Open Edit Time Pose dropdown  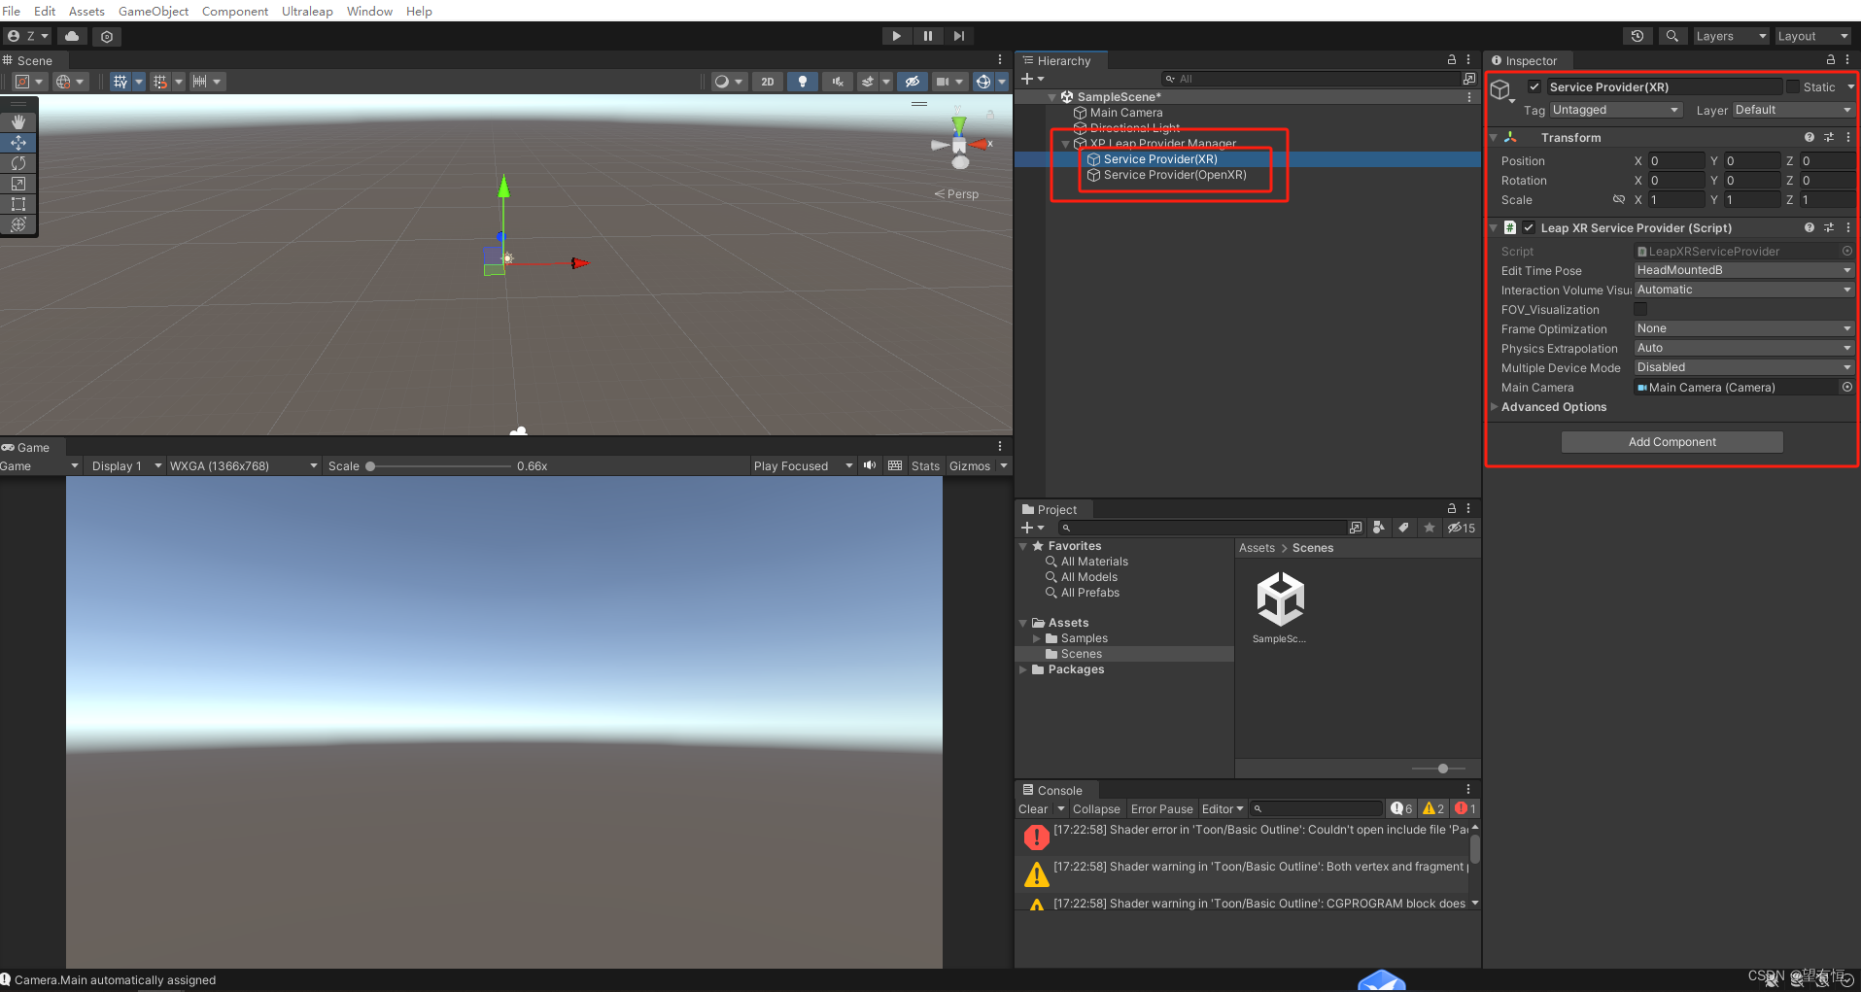point(1744,270)
